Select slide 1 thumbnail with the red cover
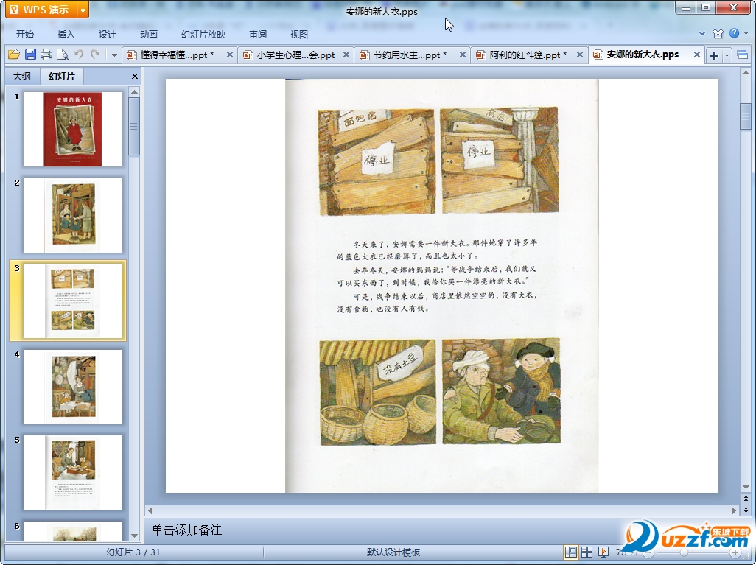This screenshot has height=565, width=756. click(x=73, y=129)
